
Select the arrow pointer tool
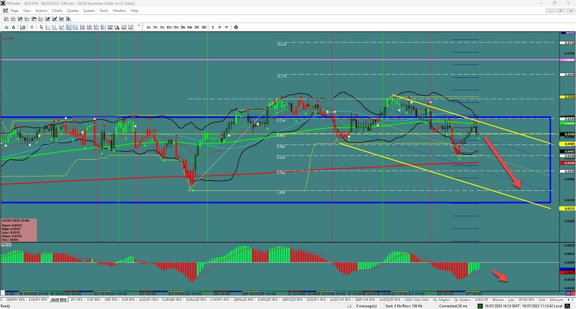[41, 27]
